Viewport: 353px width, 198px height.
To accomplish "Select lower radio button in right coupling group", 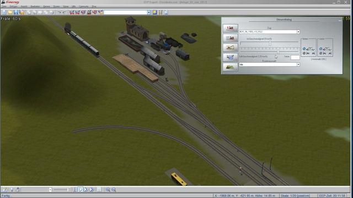I will 321,53.
